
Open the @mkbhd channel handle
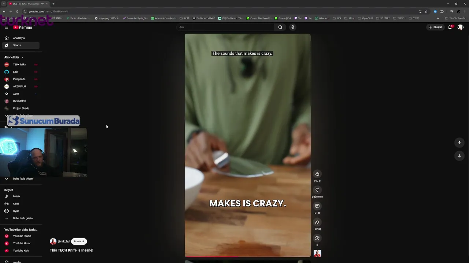(x=64, y=241)
